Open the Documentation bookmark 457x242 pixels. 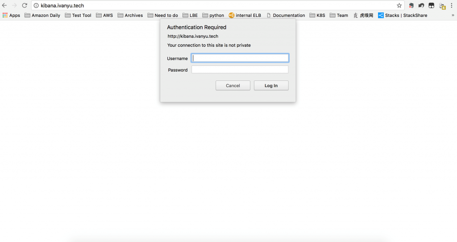pyautogui.click(x=286, y=15)
